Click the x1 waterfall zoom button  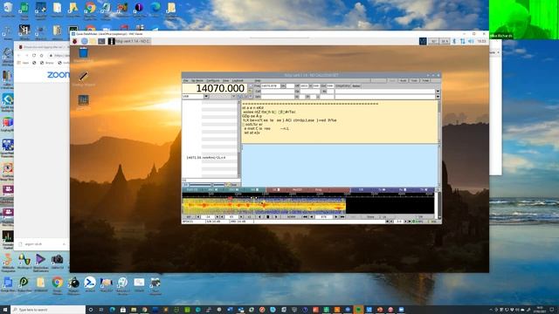[249, 217]
